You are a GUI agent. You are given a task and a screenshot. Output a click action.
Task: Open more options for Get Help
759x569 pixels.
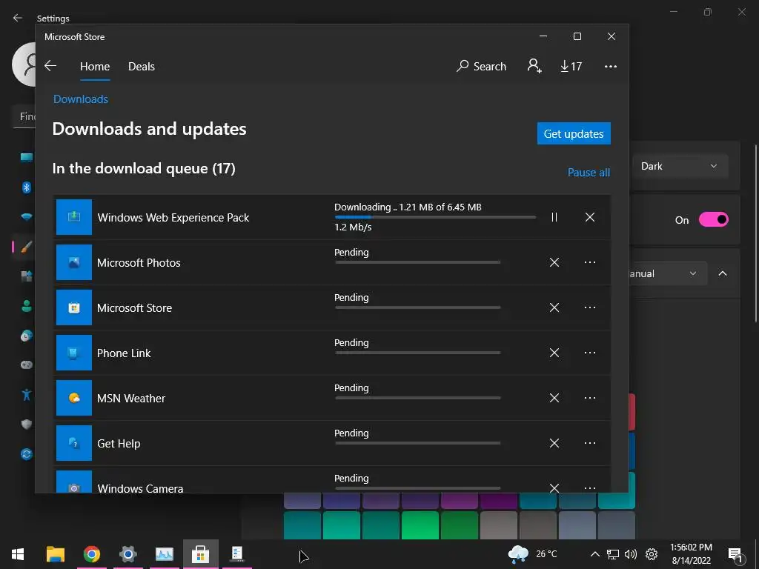589,443
